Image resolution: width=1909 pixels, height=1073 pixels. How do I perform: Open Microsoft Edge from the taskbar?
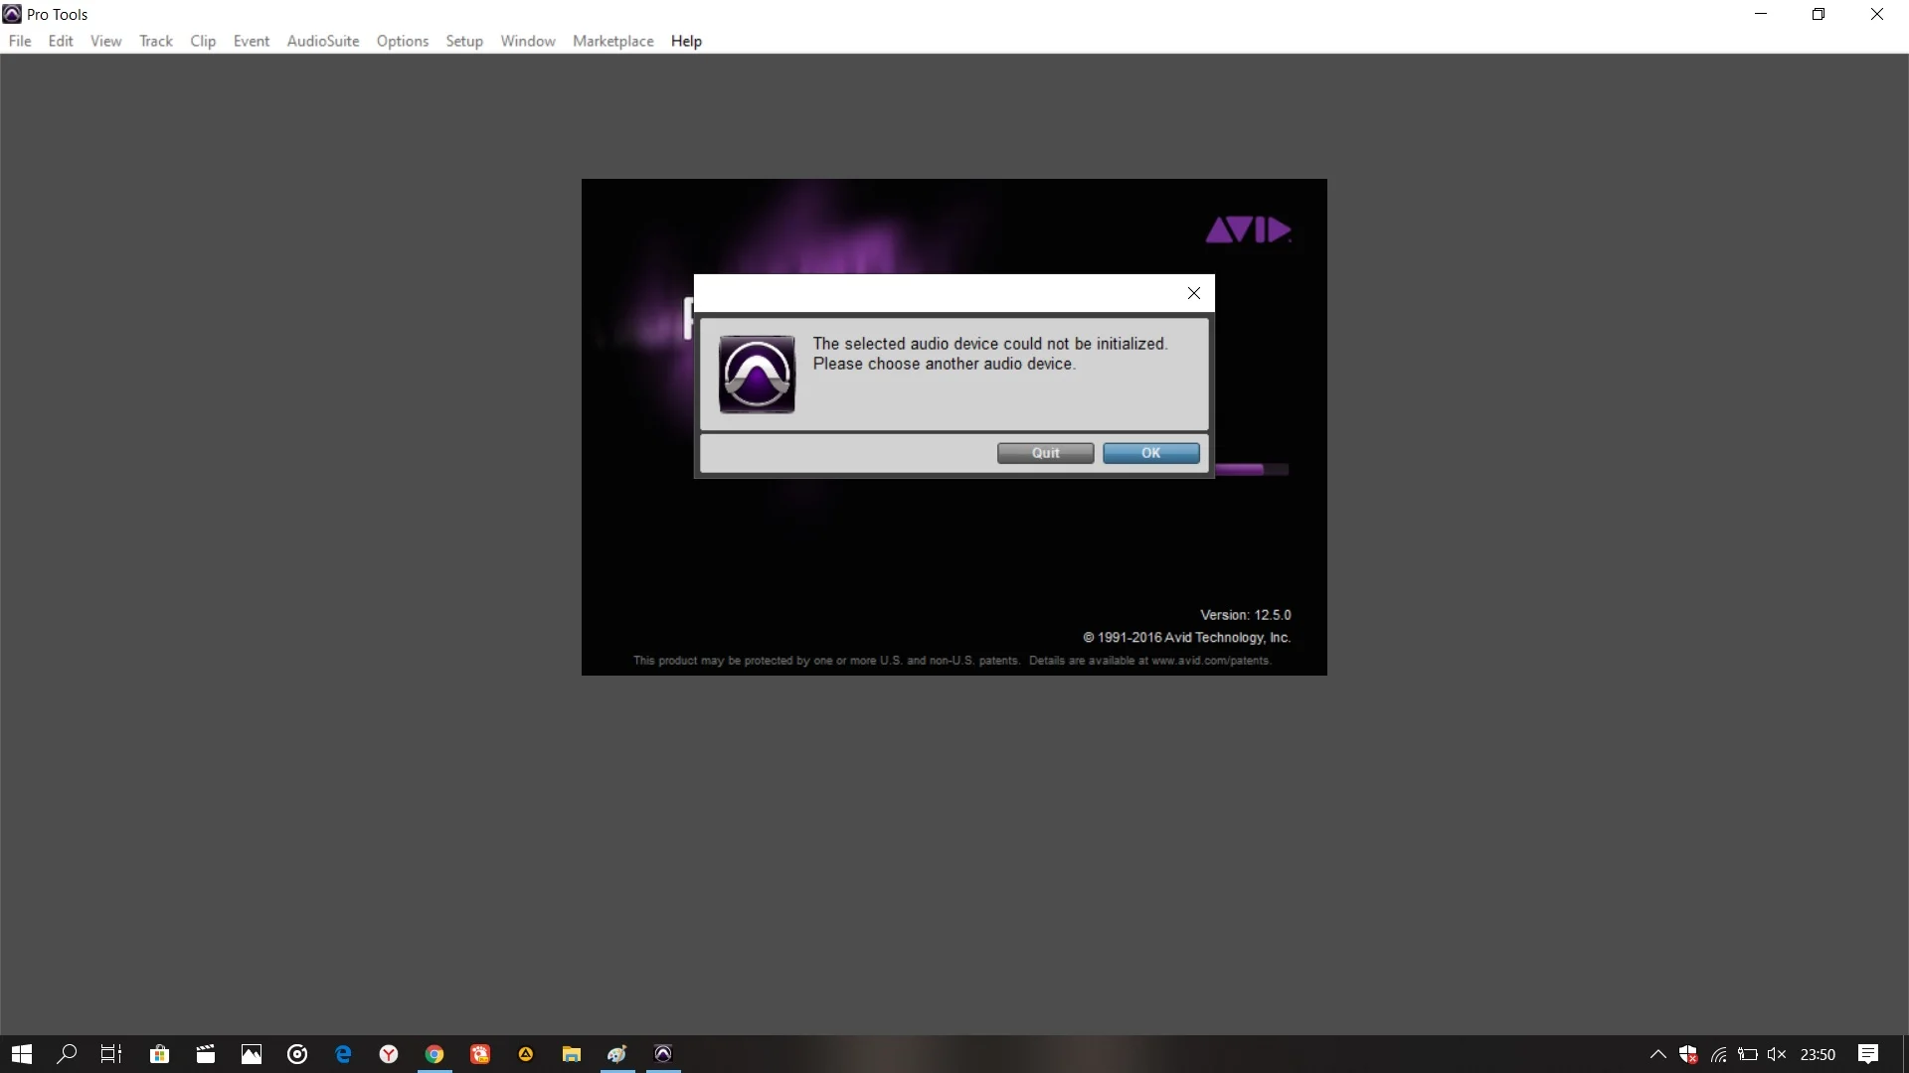[343, 1054]
